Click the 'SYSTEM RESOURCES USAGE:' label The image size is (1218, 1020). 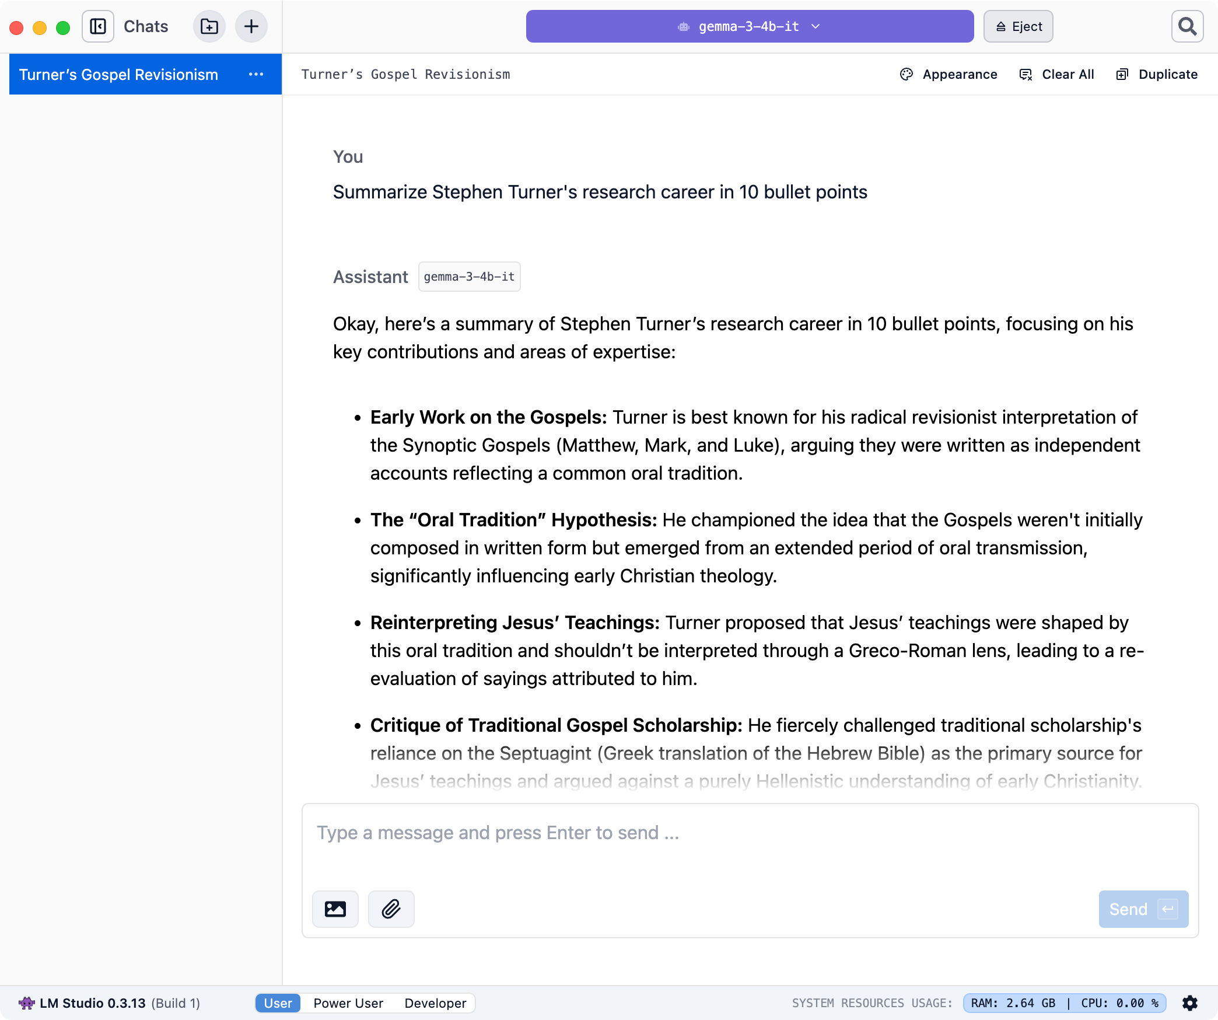pos(871,1003)
